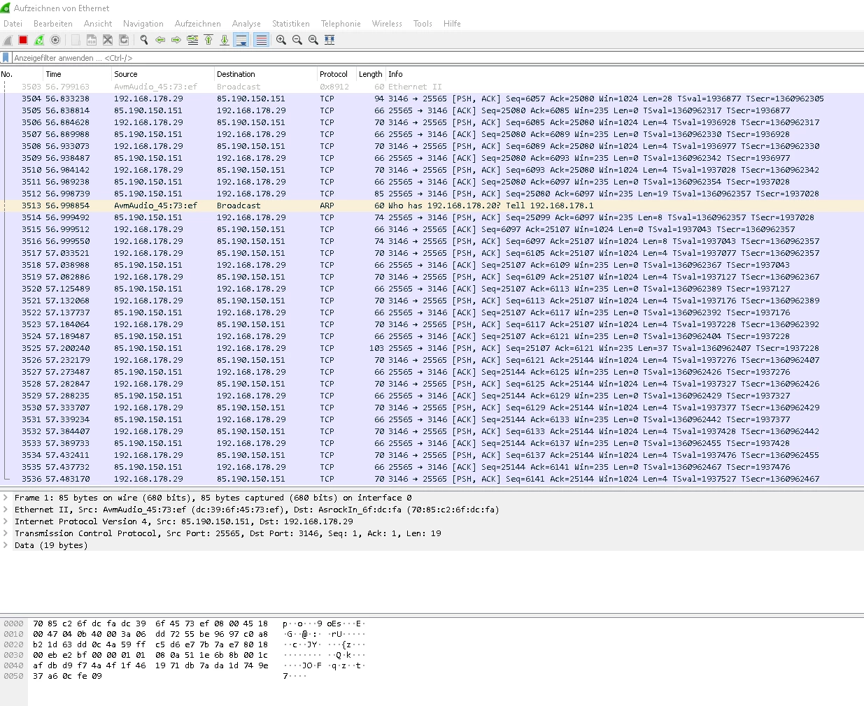The image size is (864, 706).
Task: Jump to the first packet
Action: click(208, 40)
